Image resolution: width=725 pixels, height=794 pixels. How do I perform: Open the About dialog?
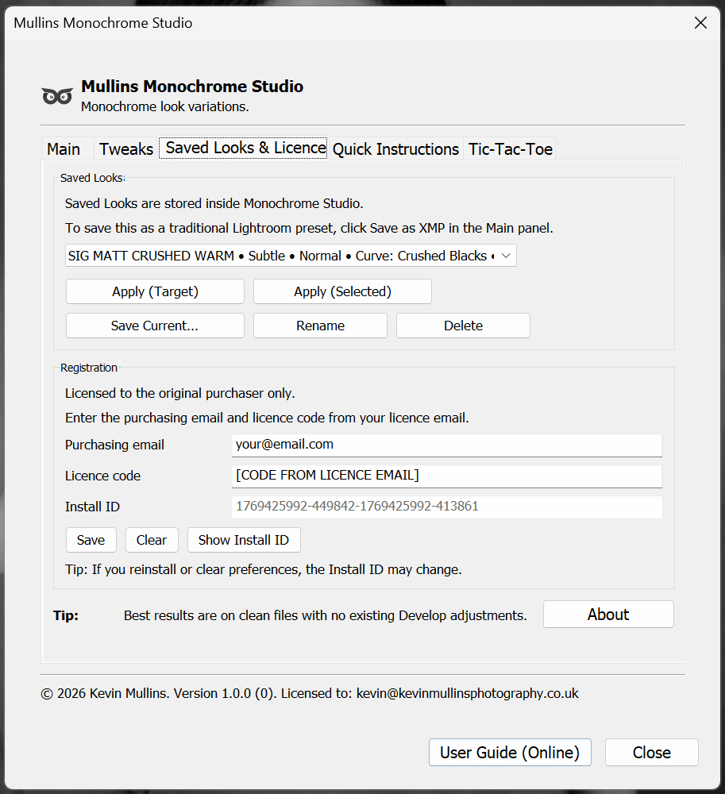(607, 614)
